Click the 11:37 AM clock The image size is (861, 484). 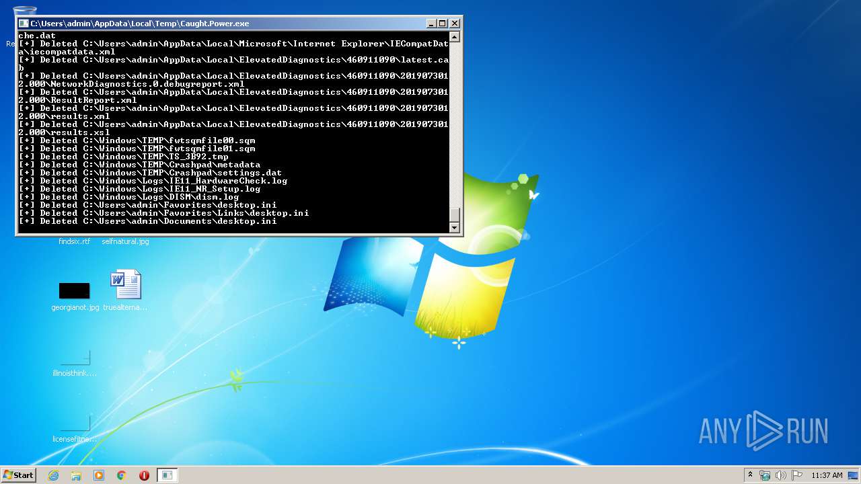point(827,475)
